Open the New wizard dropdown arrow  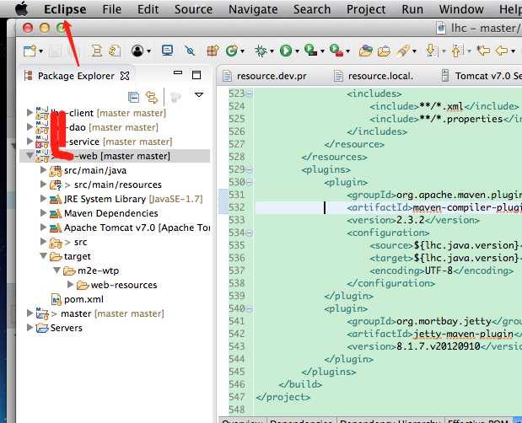click(x=41, y=51)
